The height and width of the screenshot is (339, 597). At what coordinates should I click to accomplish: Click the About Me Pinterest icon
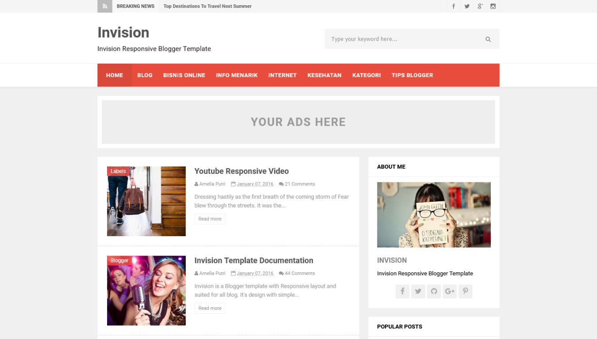466,291
